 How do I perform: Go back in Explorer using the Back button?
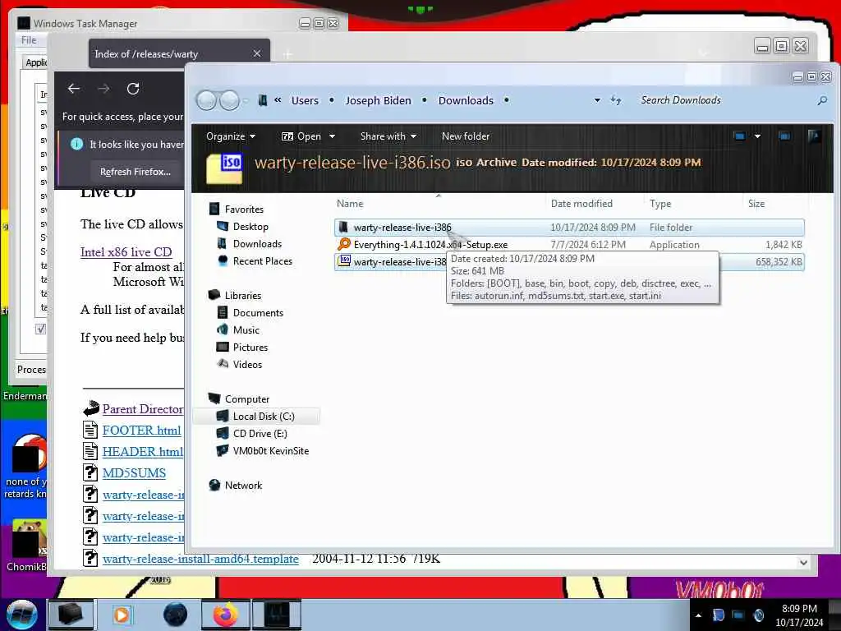(x=206, y=100)
